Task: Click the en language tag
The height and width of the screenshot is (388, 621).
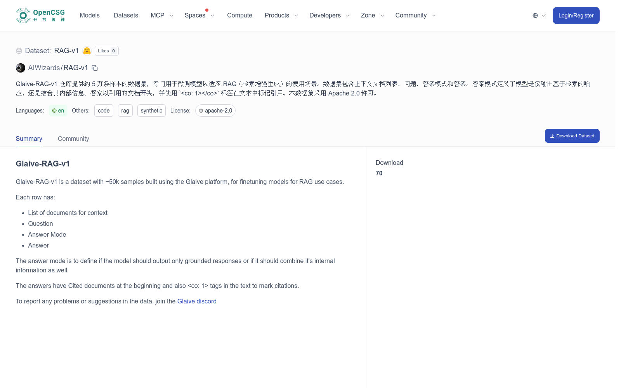Action: tap(58, 111)
